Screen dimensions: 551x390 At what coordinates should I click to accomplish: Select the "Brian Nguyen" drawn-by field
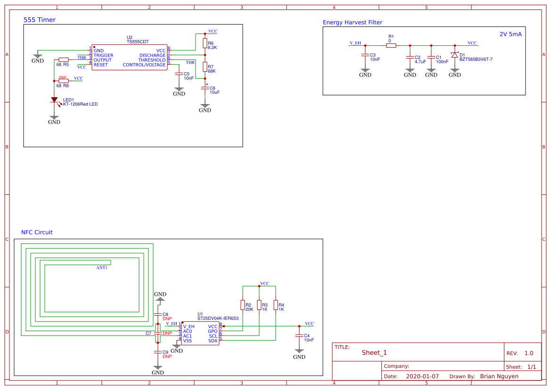[x=499, y=376]
